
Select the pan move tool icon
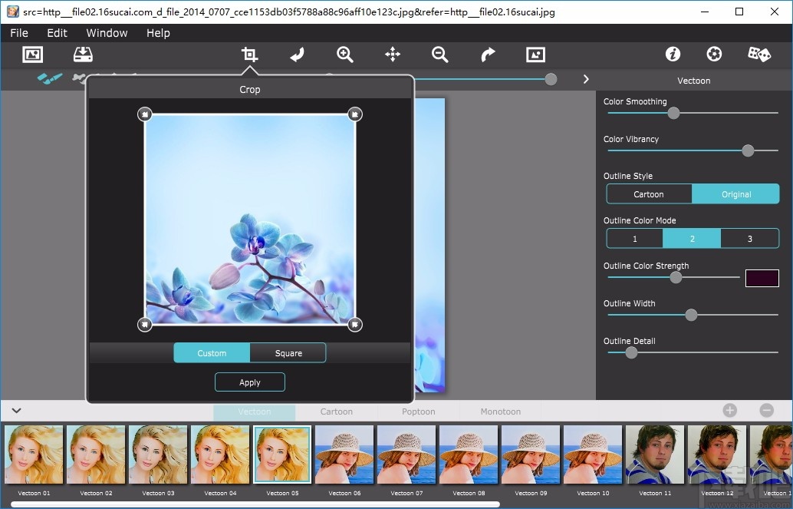click(393, 55)
